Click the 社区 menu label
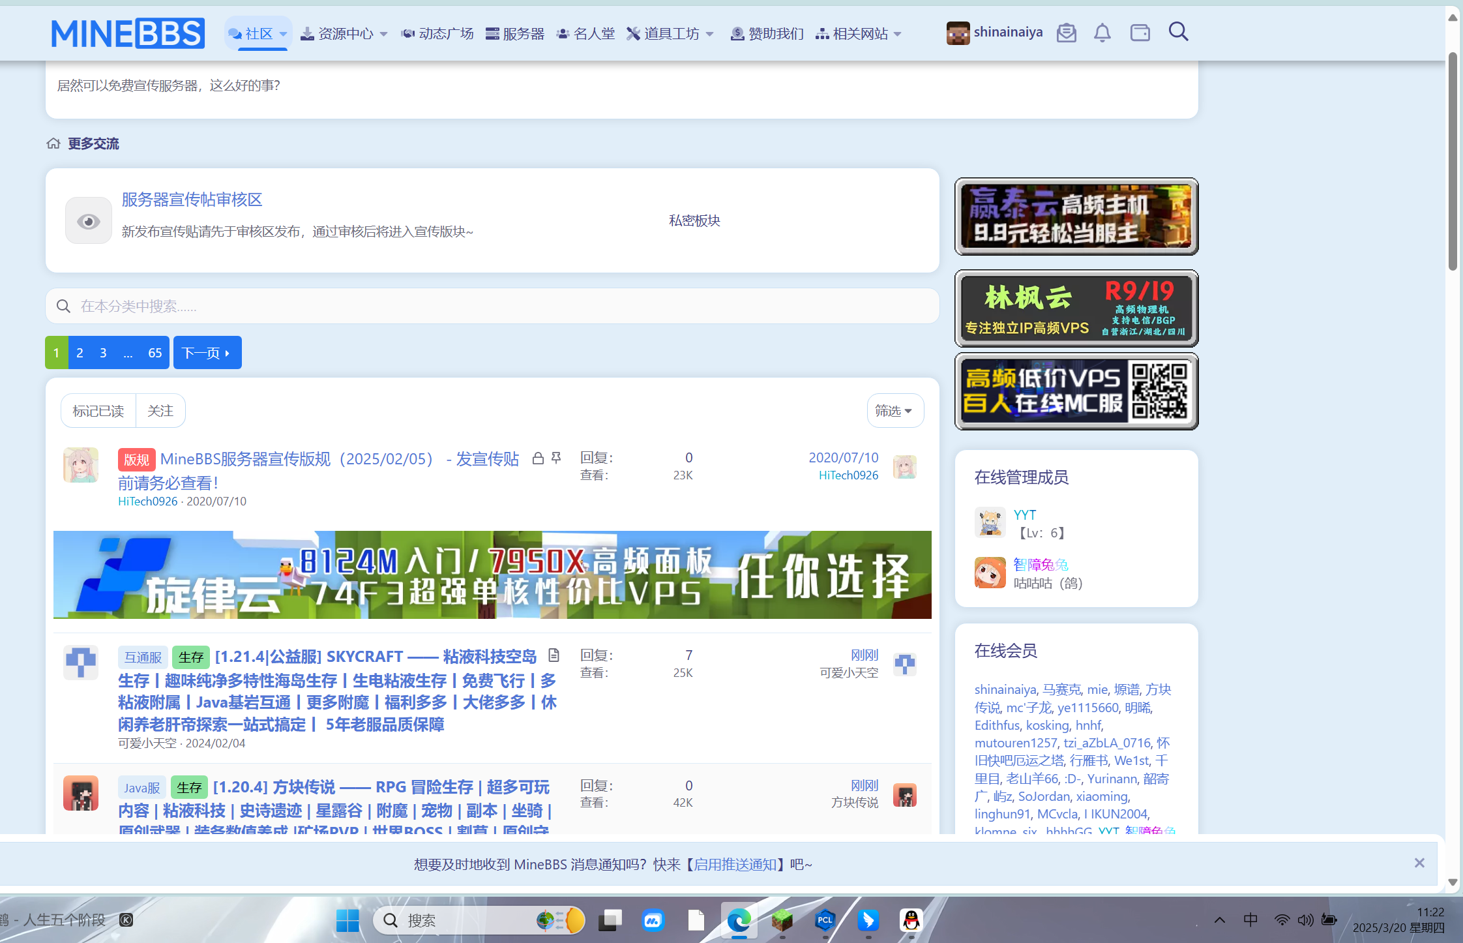This screenshot has width=1463, height=943. point(259,34)
